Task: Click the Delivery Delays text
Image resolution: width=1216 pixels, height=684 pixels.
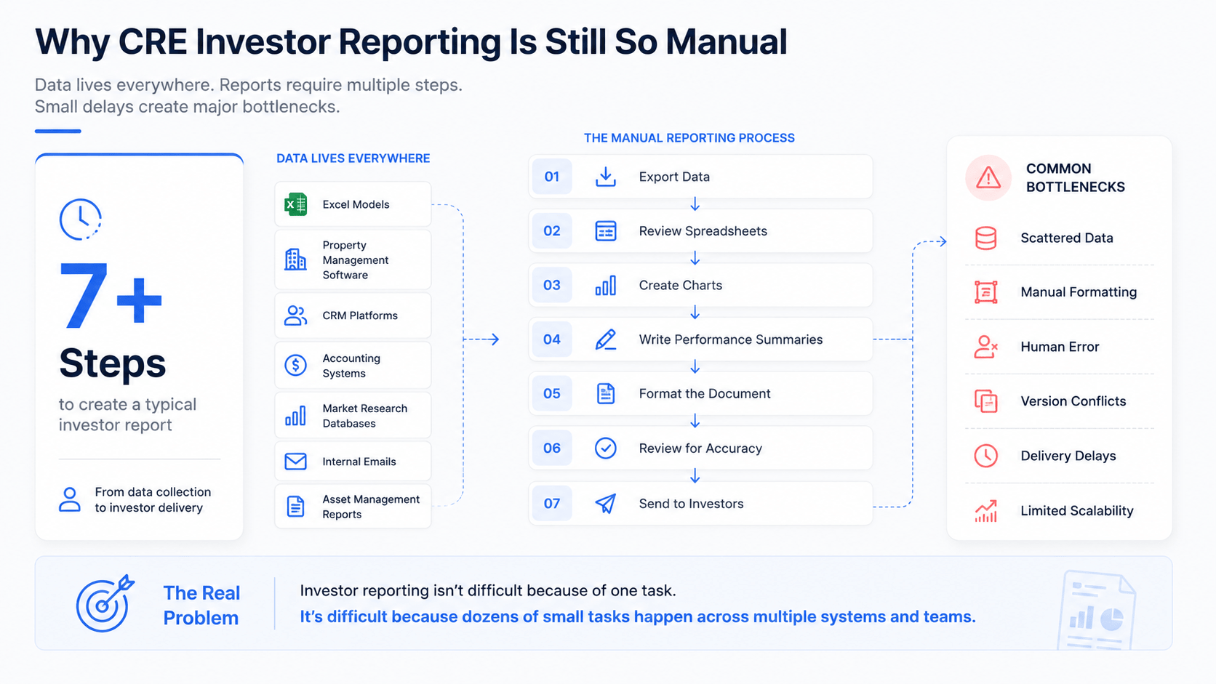Action: [1068, 456]
